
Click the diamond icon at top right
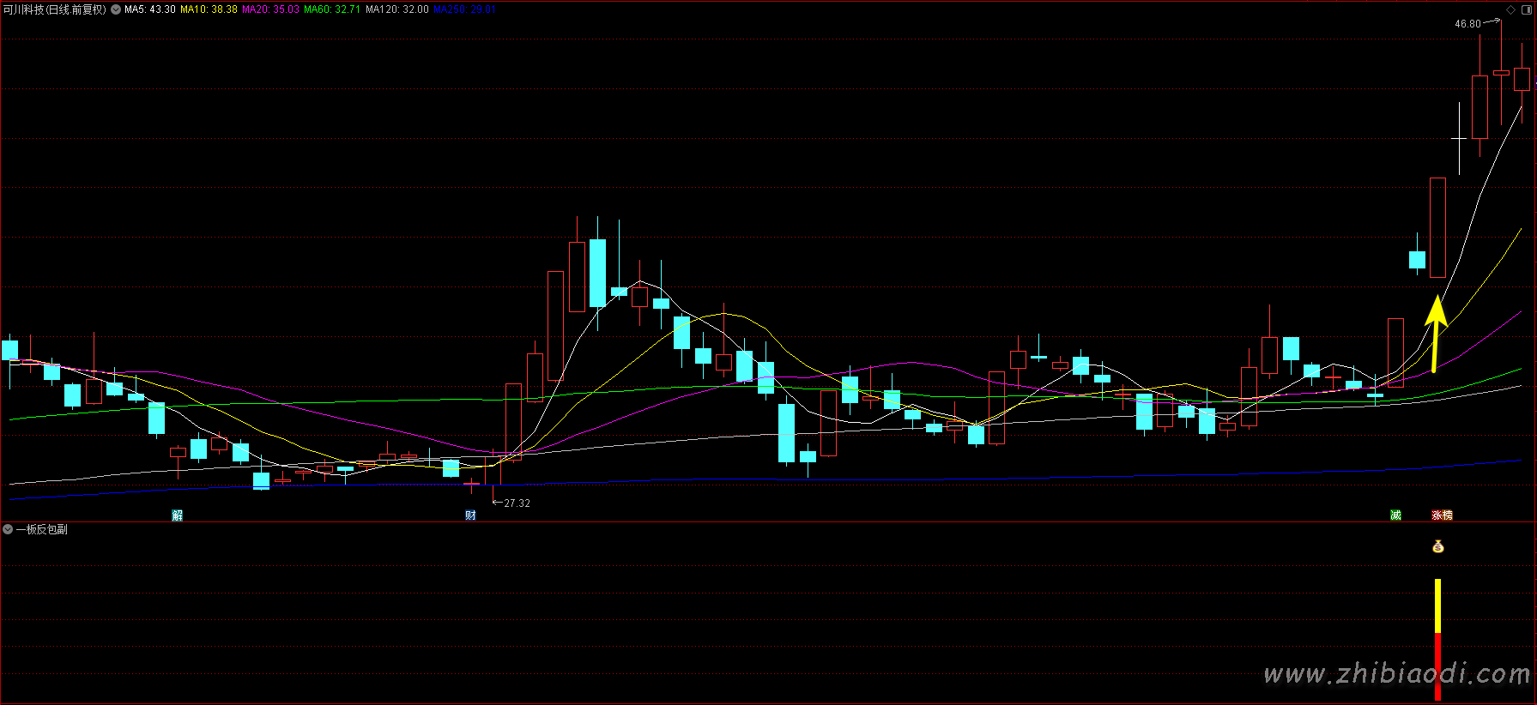pos(1511,9)
